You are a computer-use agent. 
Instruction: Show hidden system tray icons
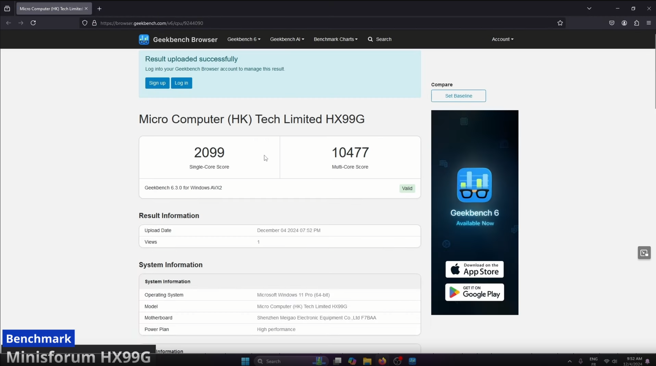[569, 361]
